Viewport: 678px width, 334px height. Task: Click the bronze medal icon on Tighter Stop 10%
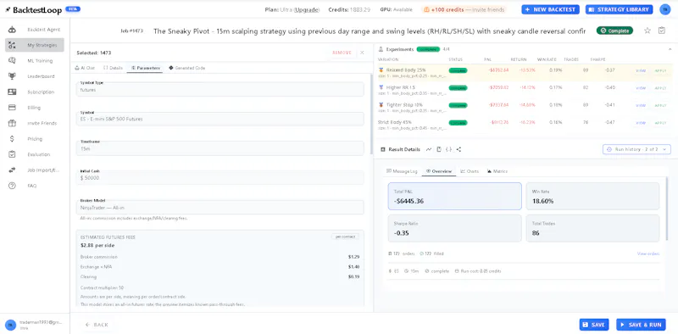381,105
